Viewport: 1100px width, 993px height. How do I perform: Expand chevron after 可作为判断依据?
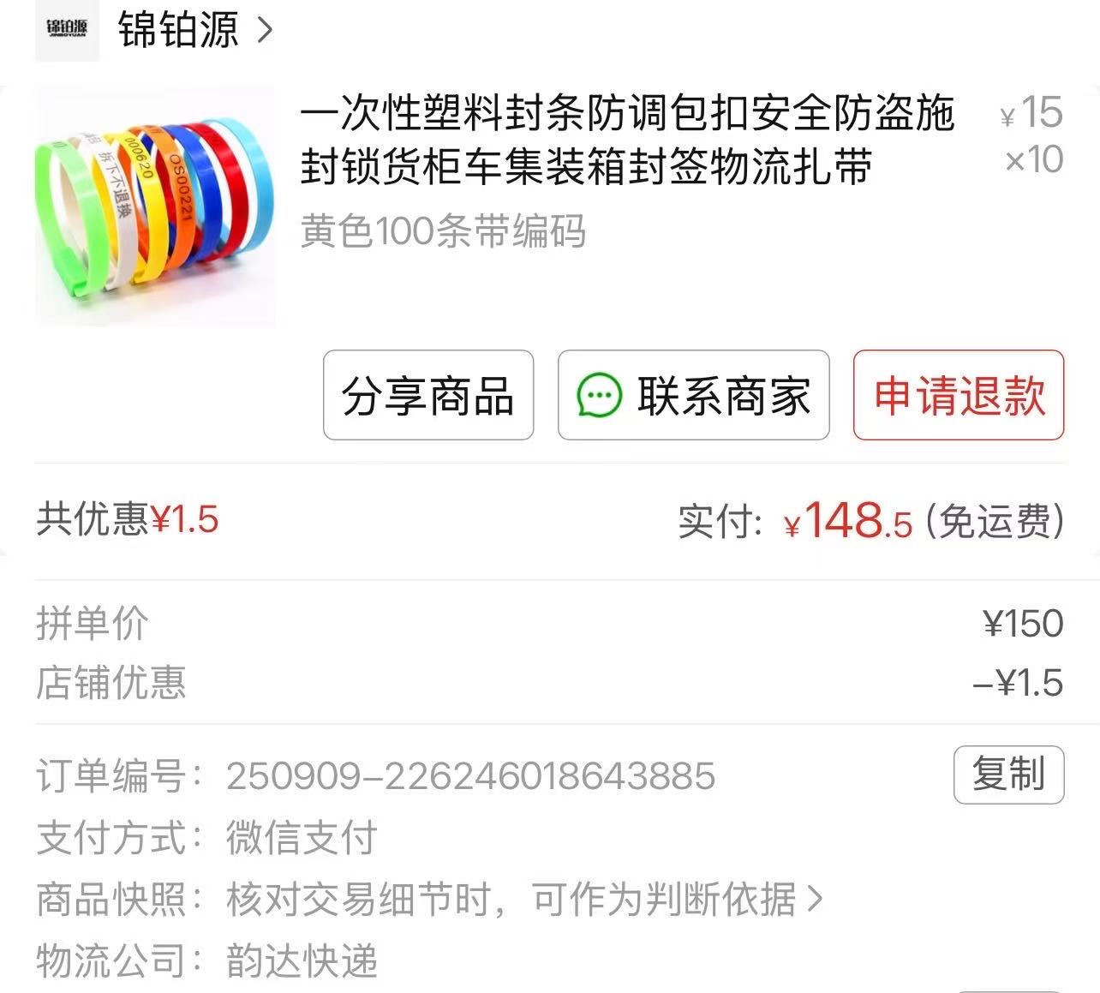(815, 900)
